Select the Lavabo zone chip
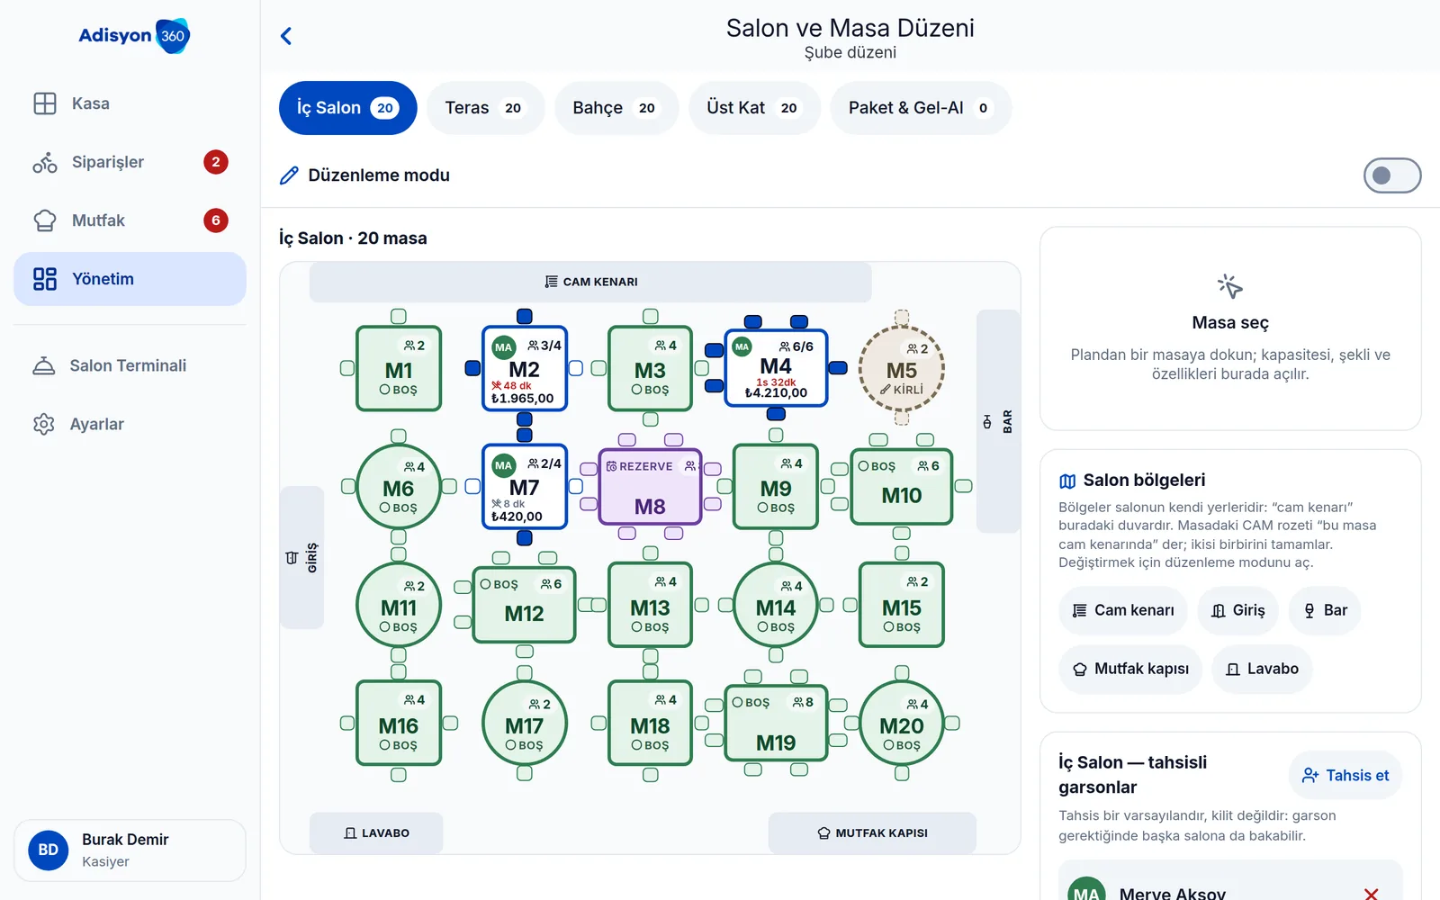 point(1262,669)
